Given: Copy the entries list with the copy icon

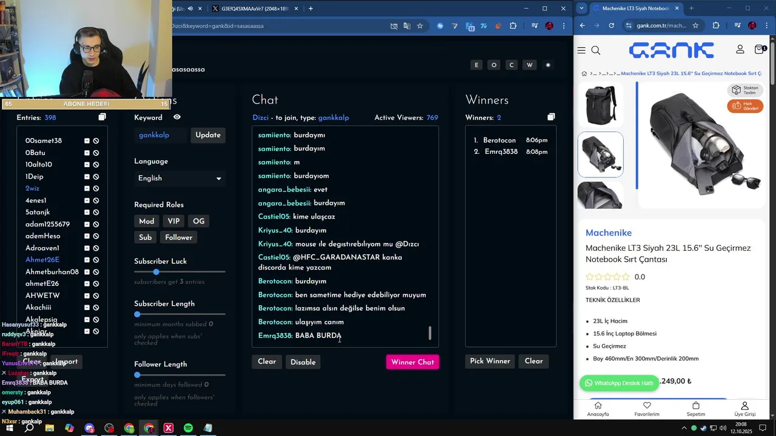Looking at the screenshot, I should coord(102,117).
